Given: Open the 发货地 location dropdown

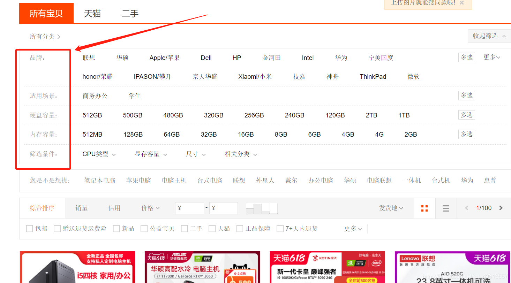Looking at the screenshot, I should 391,208.
